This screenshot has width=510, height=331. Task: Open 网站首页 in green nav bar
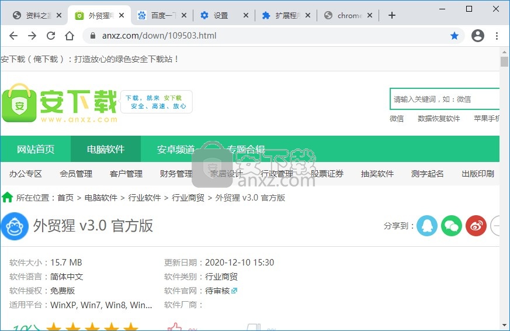click(x=36, y=149)
